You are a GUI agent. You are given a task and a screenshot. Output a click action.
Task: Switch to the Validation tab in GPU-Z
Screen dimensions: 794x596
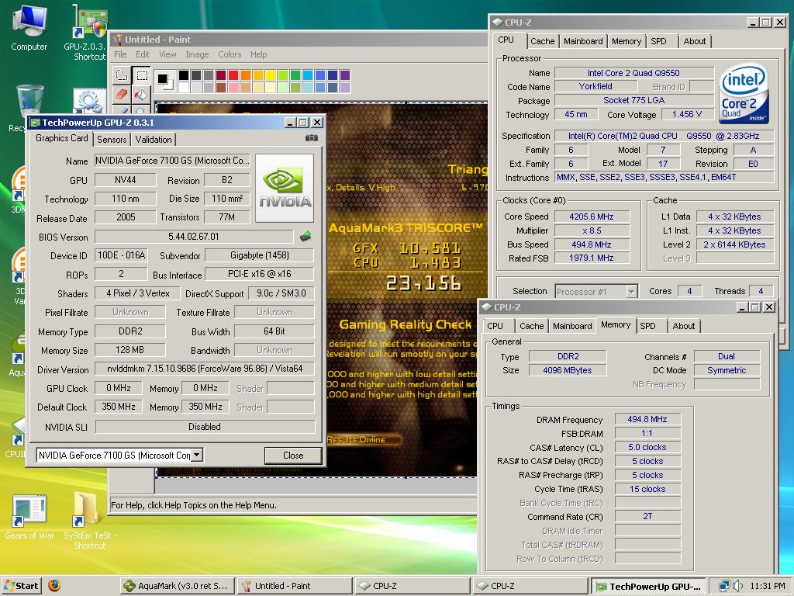point(154,140)
